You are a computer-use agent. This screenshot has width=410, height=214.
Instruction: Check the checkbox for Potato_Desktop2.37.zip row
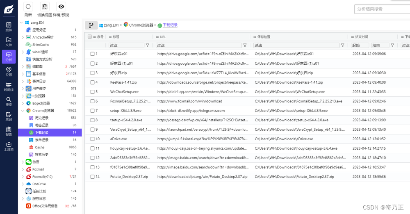pos(92,177)
